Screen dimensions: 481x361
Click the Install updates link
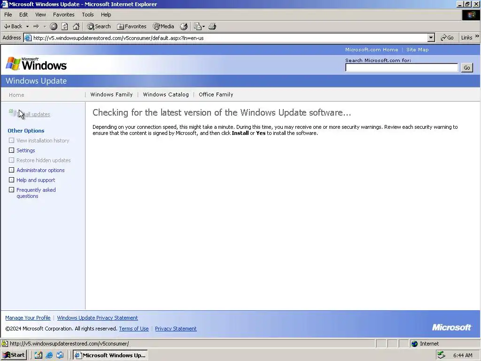[33, 114]
